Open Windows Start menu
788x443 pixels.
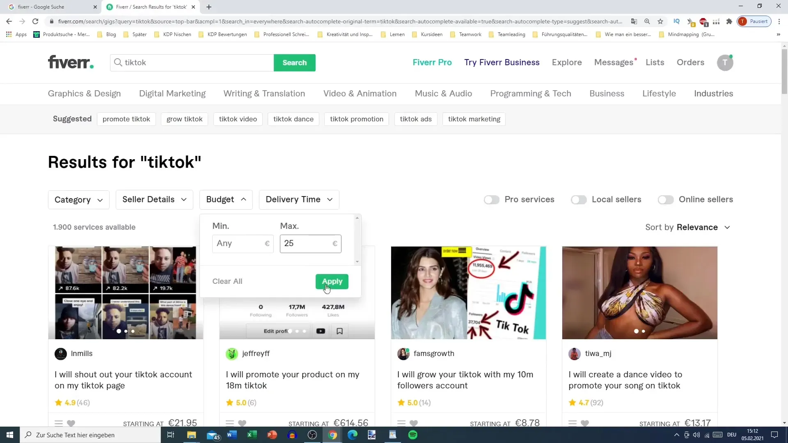(10, 435)
